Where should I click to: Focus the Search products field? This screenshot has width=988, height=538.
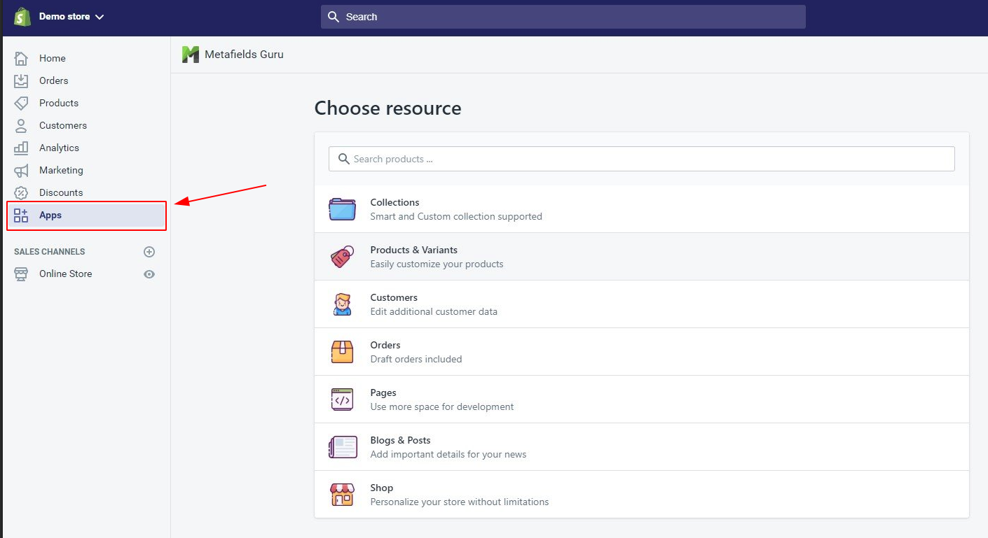(641, 159)
